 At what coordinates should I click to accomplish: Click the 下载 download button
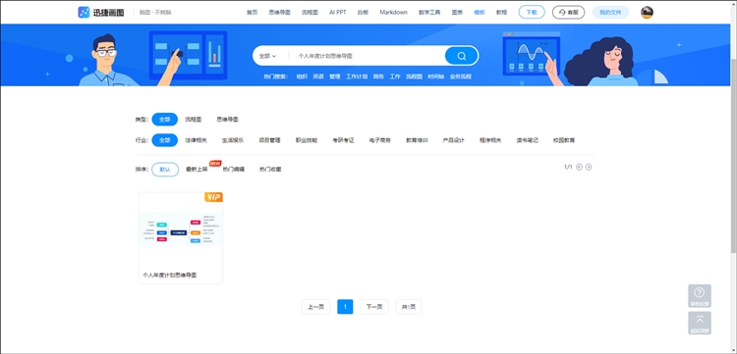point(532,13)
